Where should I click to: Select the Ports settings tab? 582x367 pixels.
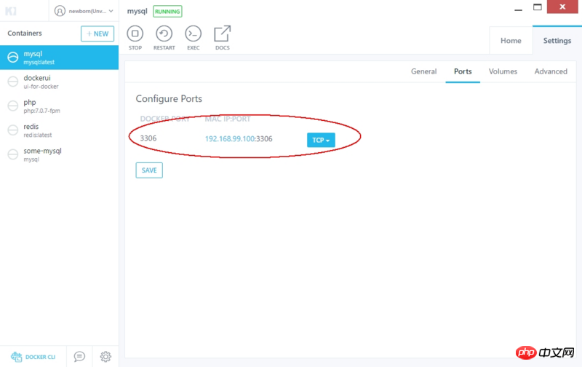coord(463,71)
